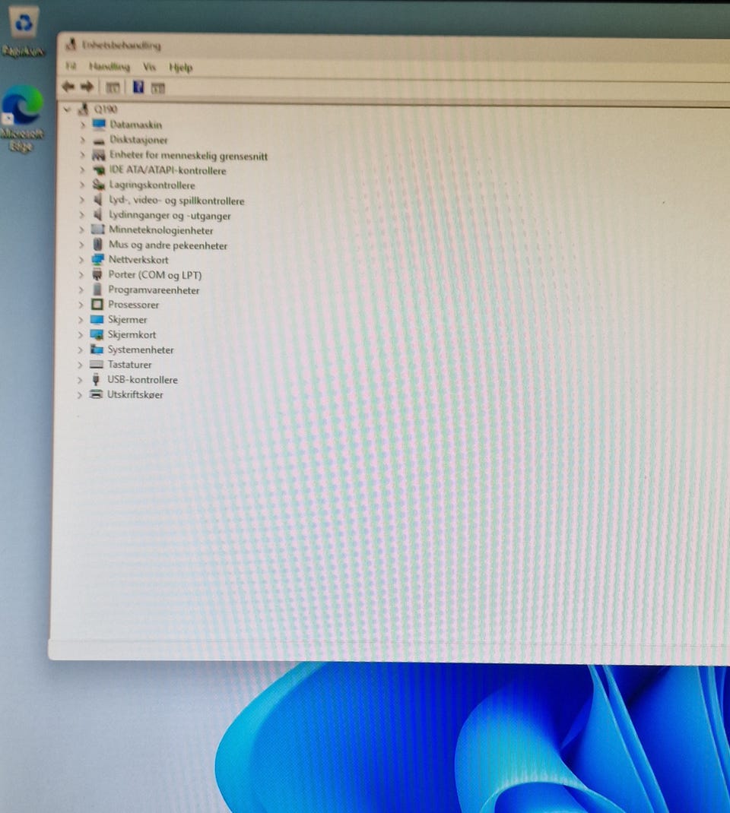Screen dimensions: 730x813
Task: Open the Hjelp menu
Action: pos(180,68)
